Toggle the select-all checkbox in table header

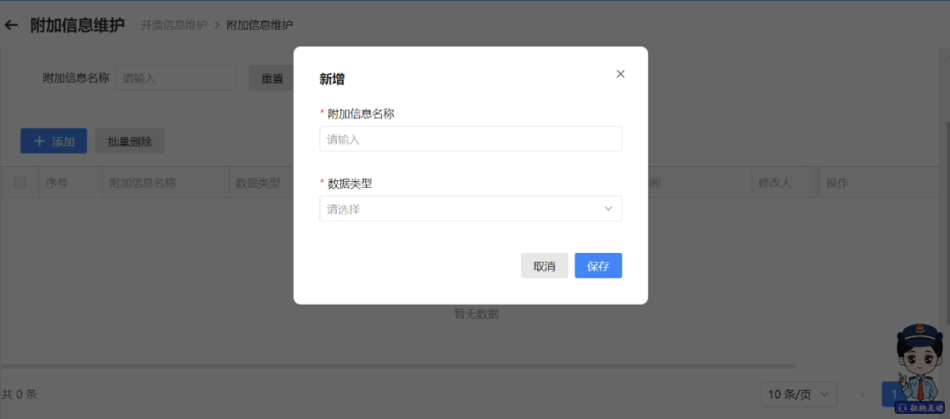click(19, 183)
